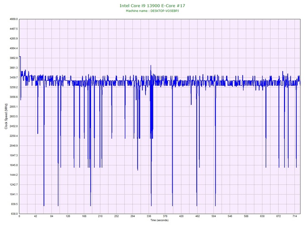305x228 pixels.
Task: Click x-axis origin label 0
Action: pyautogui.click(x=19, y=216)
